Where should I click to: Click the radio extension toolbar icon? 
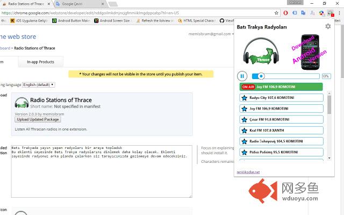click(x=330, y=13)
